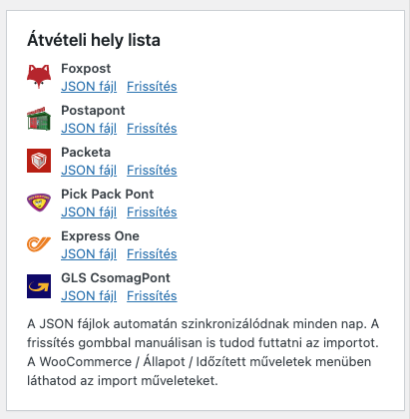Click the Pick Pack Pont purple badge icon
This screenshot has height=419, width=410.
click(x=39, y=203)
